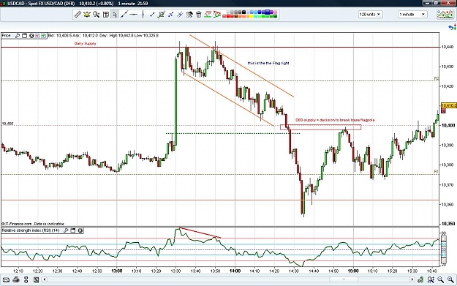Select the text annotation tool
The image size is (457, 286).
106,15
